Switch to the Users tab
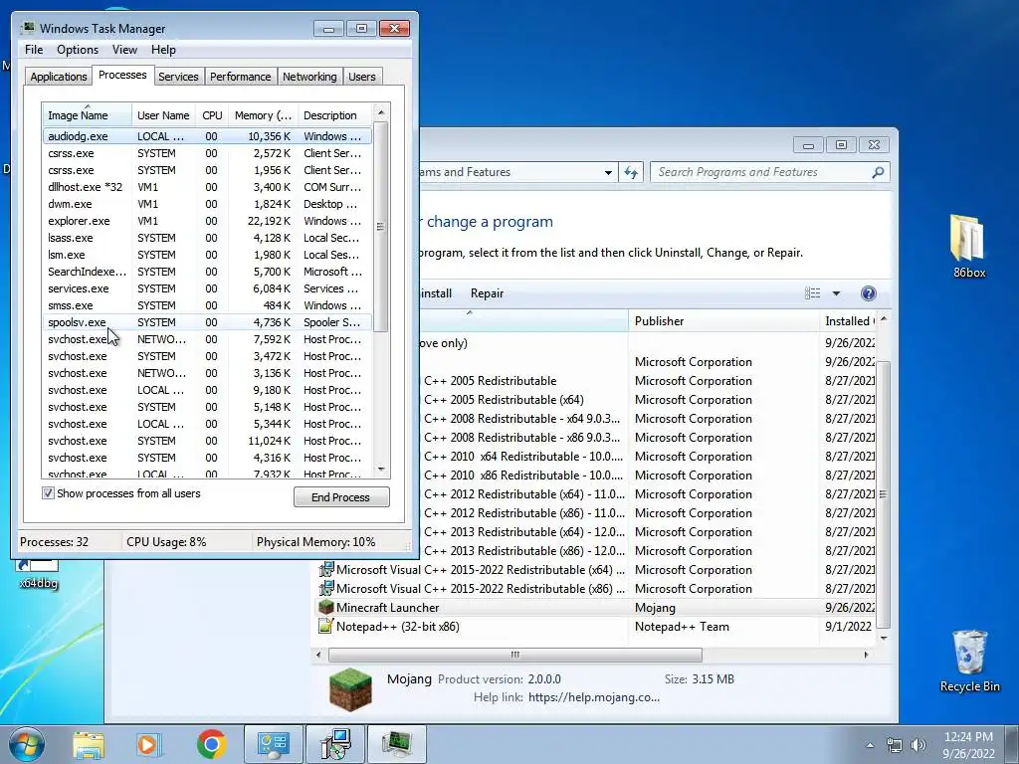Viewport: 1019px width, 764px height. [361, 77]
